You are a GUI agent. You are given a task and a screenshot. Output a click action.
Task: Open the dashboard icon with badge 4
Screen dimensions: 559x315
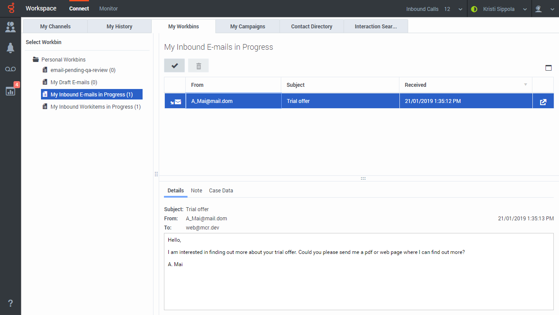click(10, 90)
